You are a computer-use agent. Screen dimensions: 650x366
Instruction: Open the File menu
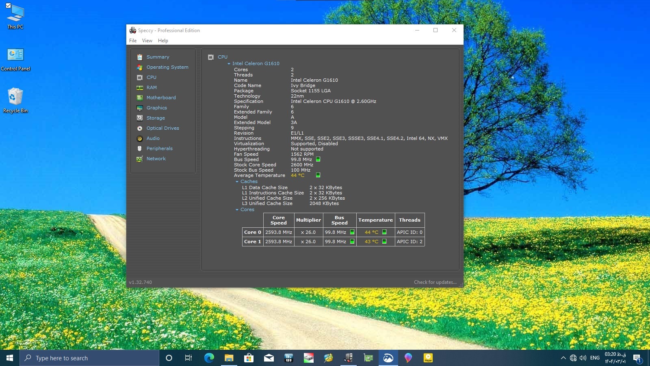(x=133, y=41)
